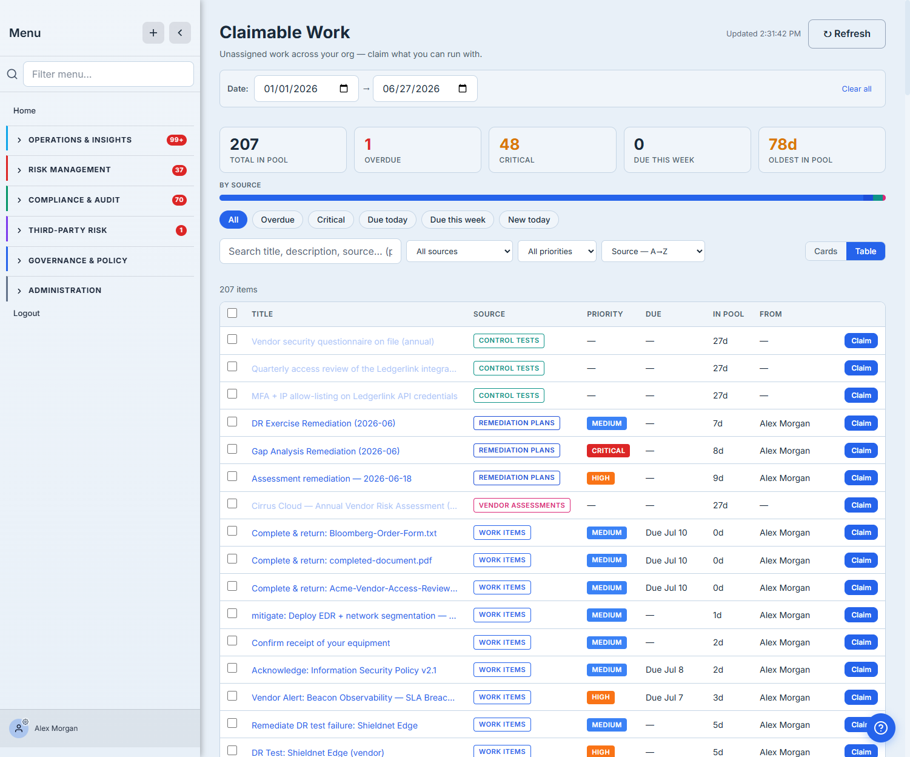Expand Third-Party Risk menu section
This screenshot has height=757, width=910.
click(x=100, y=230)
